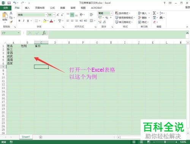190x144 pixels.
Task: Expand the fill color dropdown arrow
Action: [x=48, y=21]
